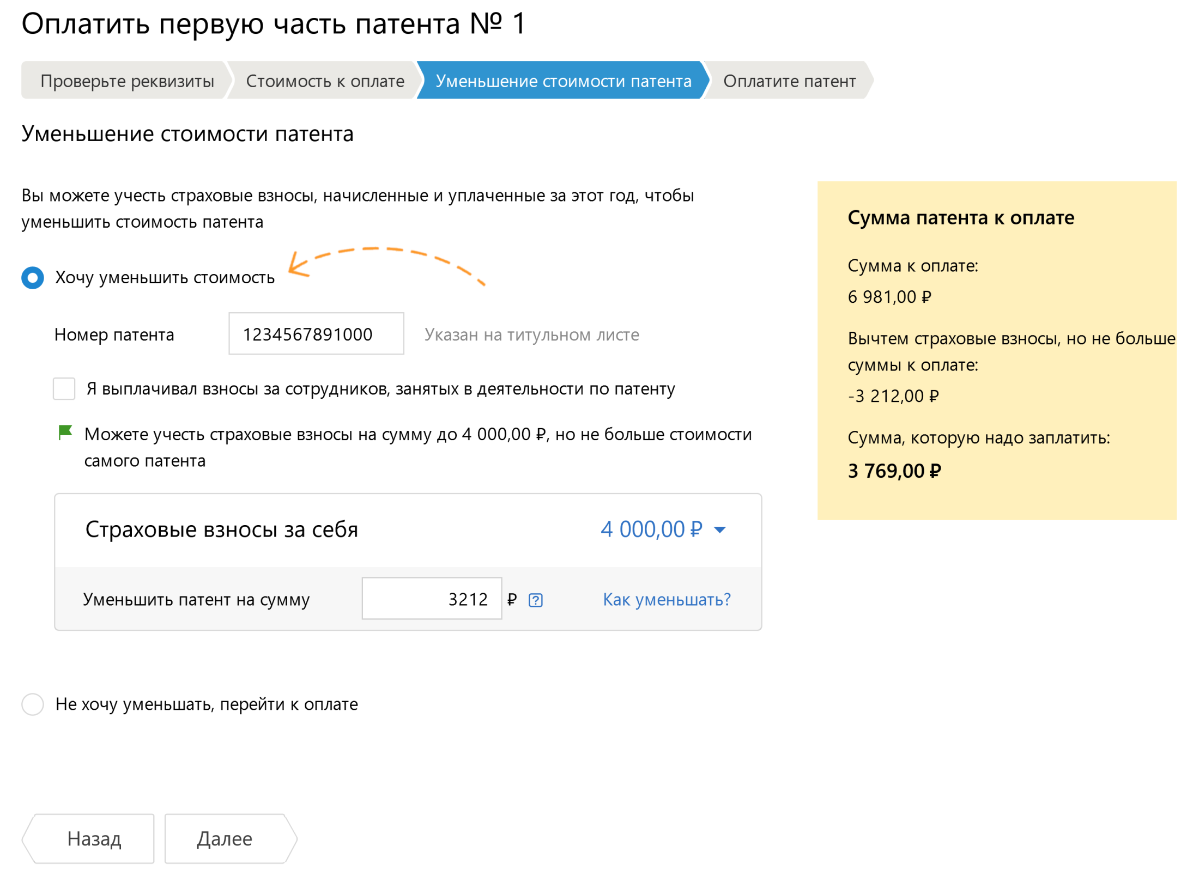Open the 'Проверьте реквизиты' step tab
The image size is (1199, 877).
click(126, 81)
